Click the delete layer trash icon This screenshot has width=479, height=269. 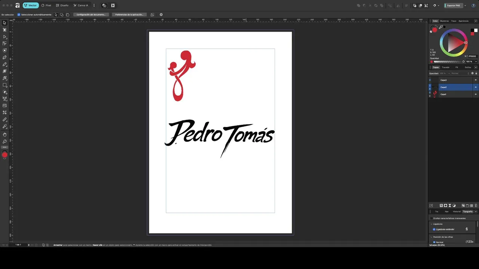(476, 205)
